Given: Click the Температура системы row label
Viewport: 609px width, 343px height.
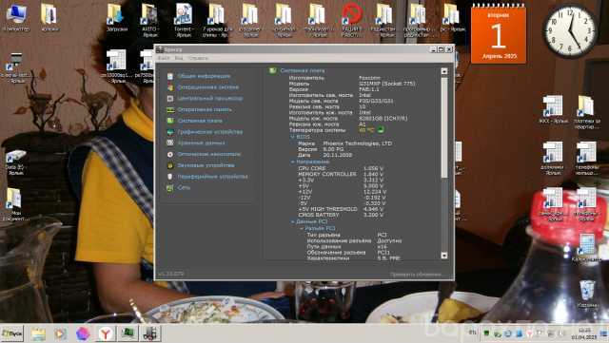Looking at the screenshot, I should point(317,130).
